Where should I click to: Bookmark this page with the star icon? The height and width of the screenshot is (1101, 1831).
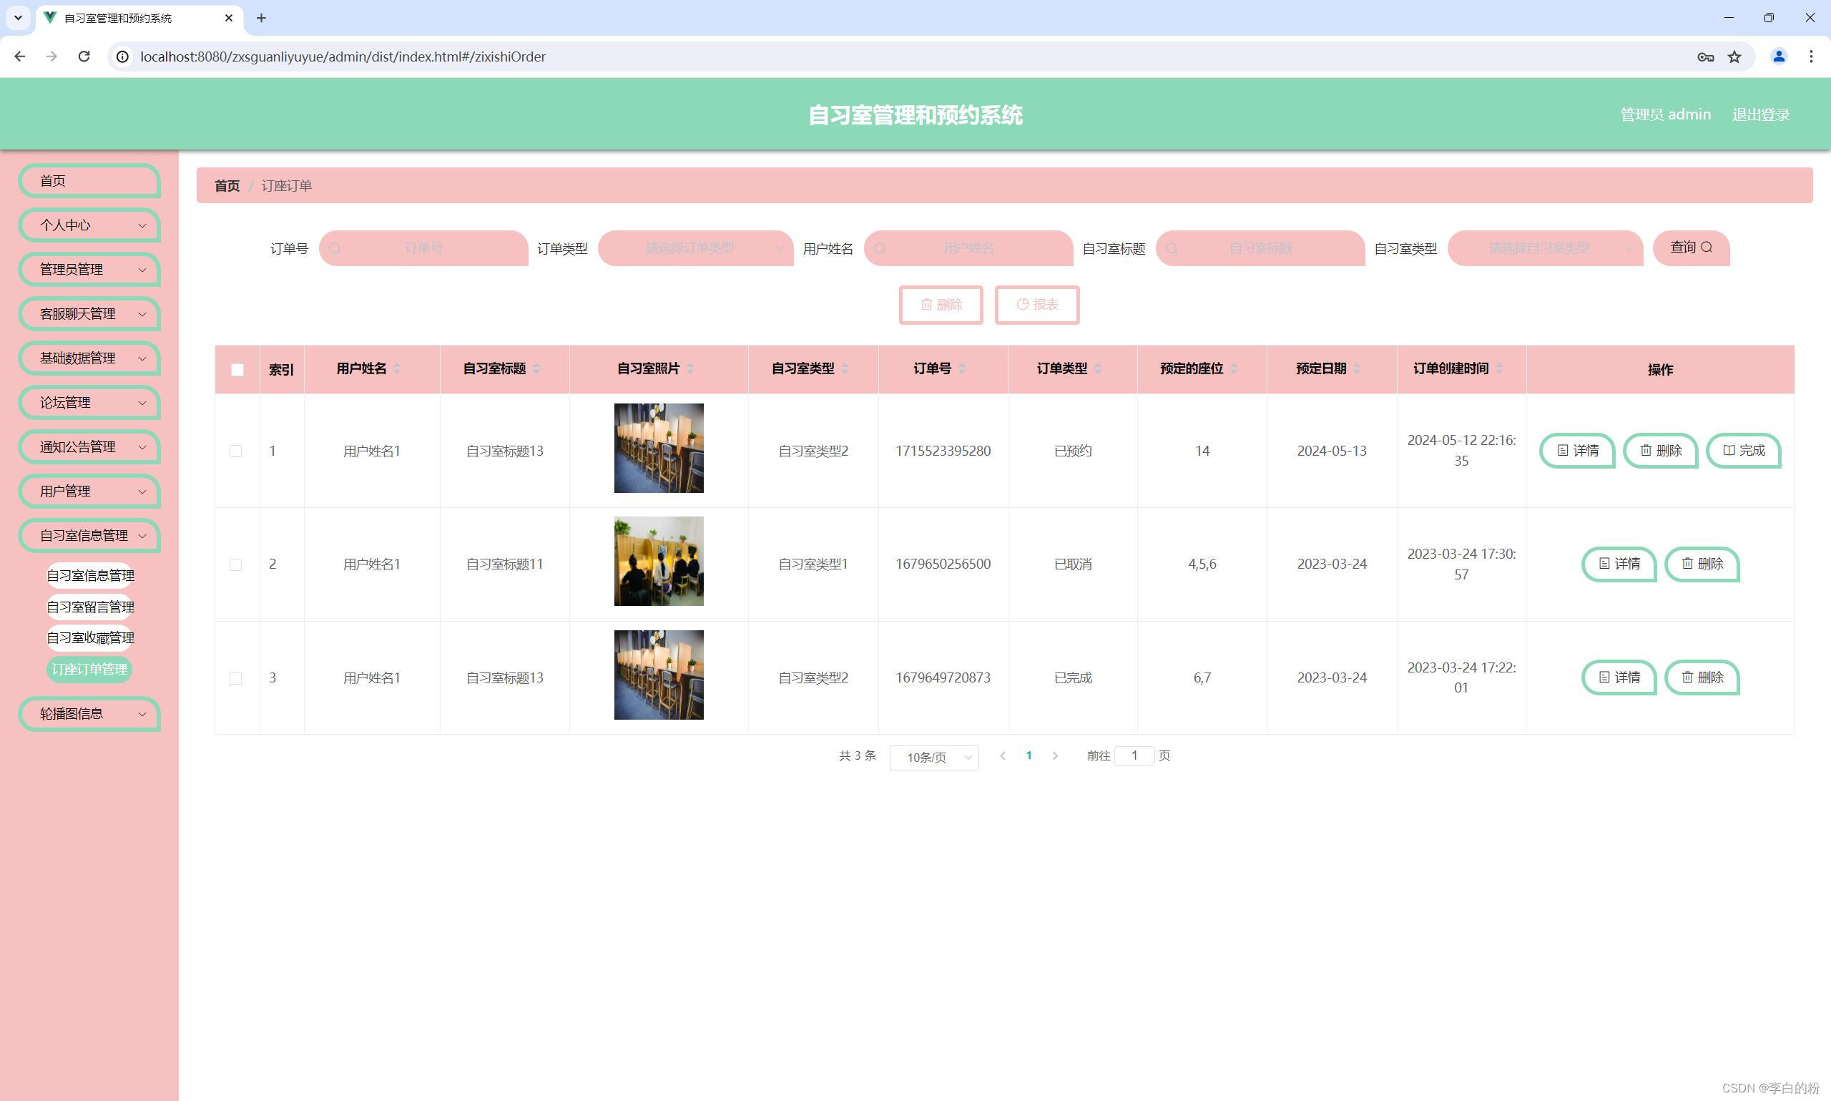point(1734,57)
